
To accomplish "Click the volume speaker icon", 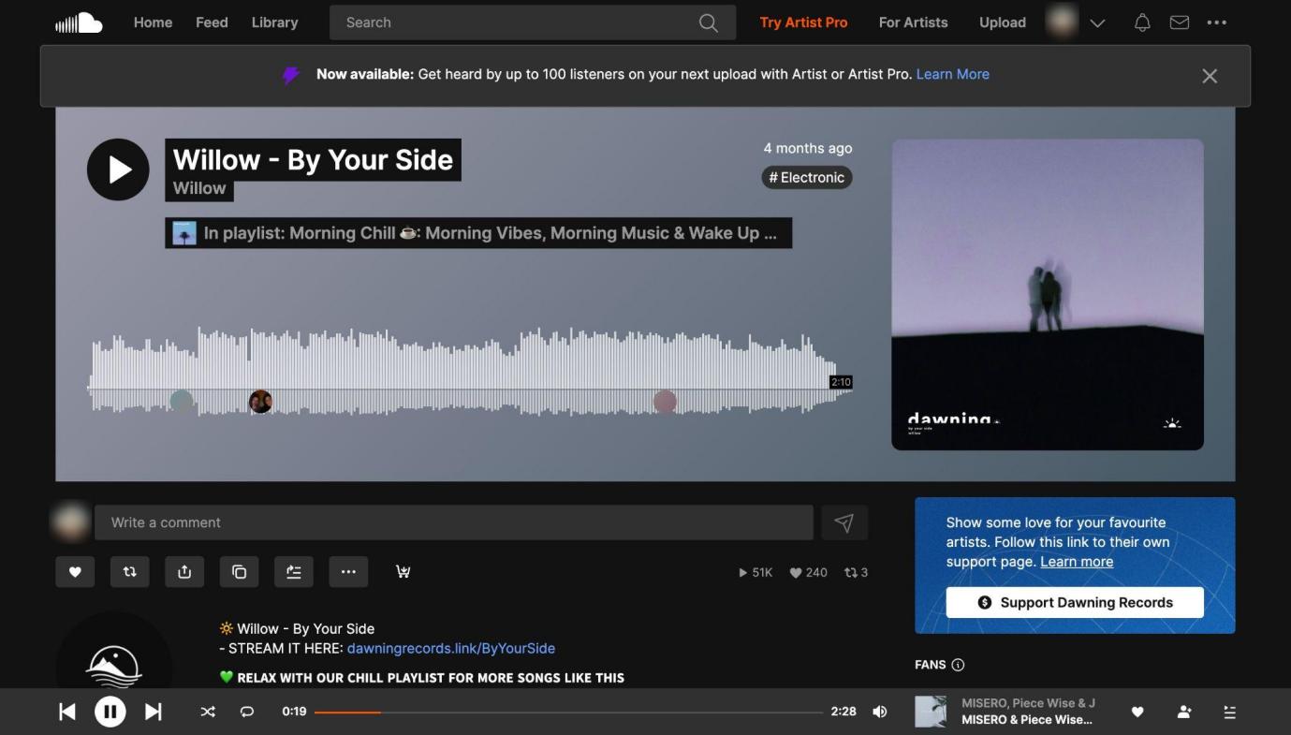I will [x=880, y=712].
